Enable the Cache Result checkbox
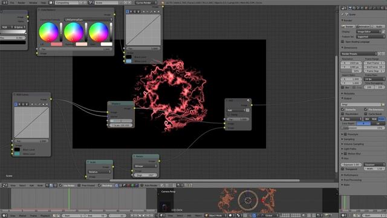The height and width of the screenshot is (218, 387). [366, 114]
